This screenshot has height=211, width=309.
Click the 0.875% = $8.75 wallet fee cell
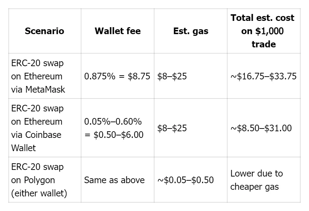click(117, 76)
